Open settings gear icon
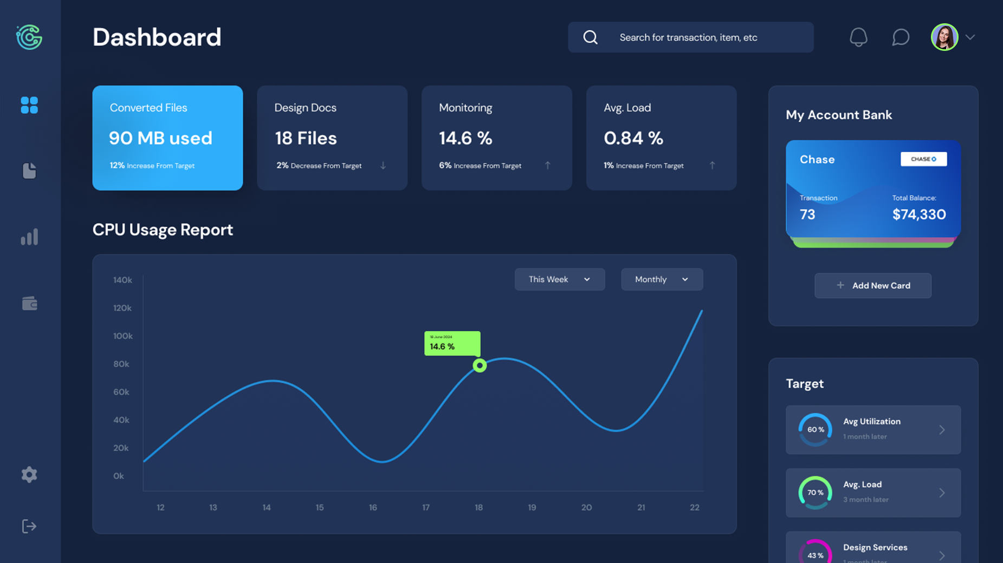 click(x=29, y=475)
